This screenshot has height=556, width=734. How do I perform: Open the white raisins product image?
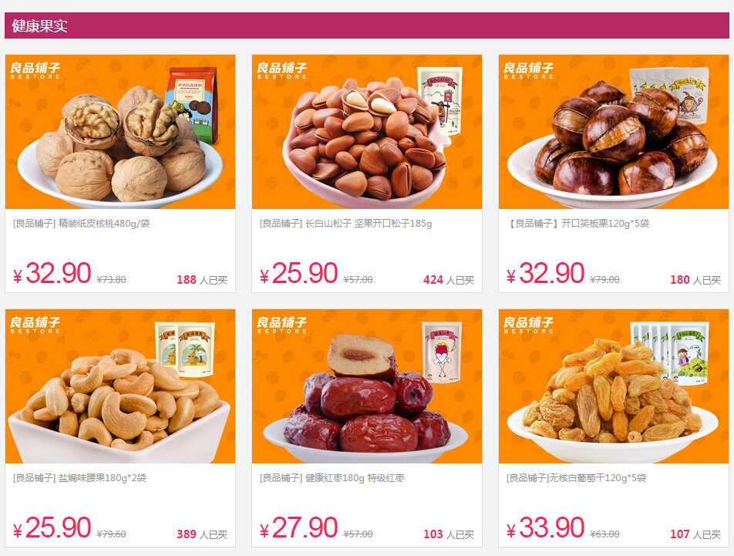614,386
